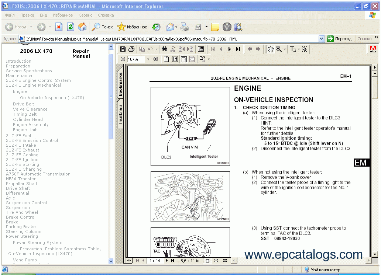
Task: Click the PDF vertical scroll down arrow
Action: pos(375,254)
